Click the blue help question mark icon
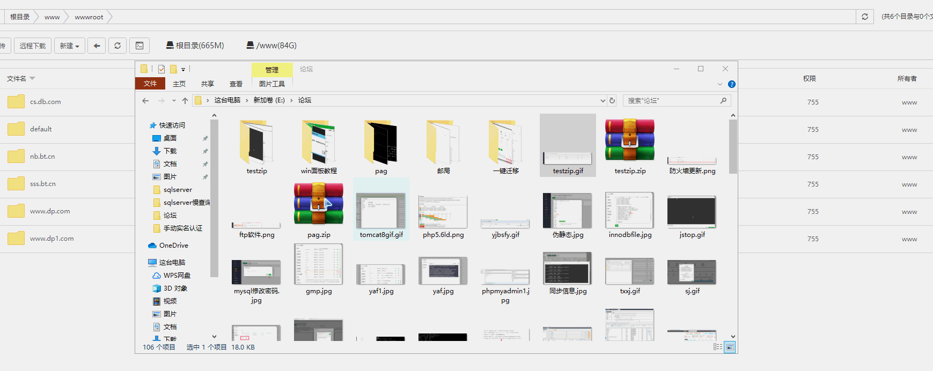Screen dimensions: 933x371 pyautogui.click(x=731, y=84)
